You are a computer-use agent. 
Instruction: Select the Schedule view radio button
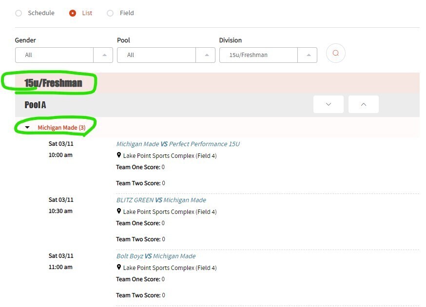point(19,13)
